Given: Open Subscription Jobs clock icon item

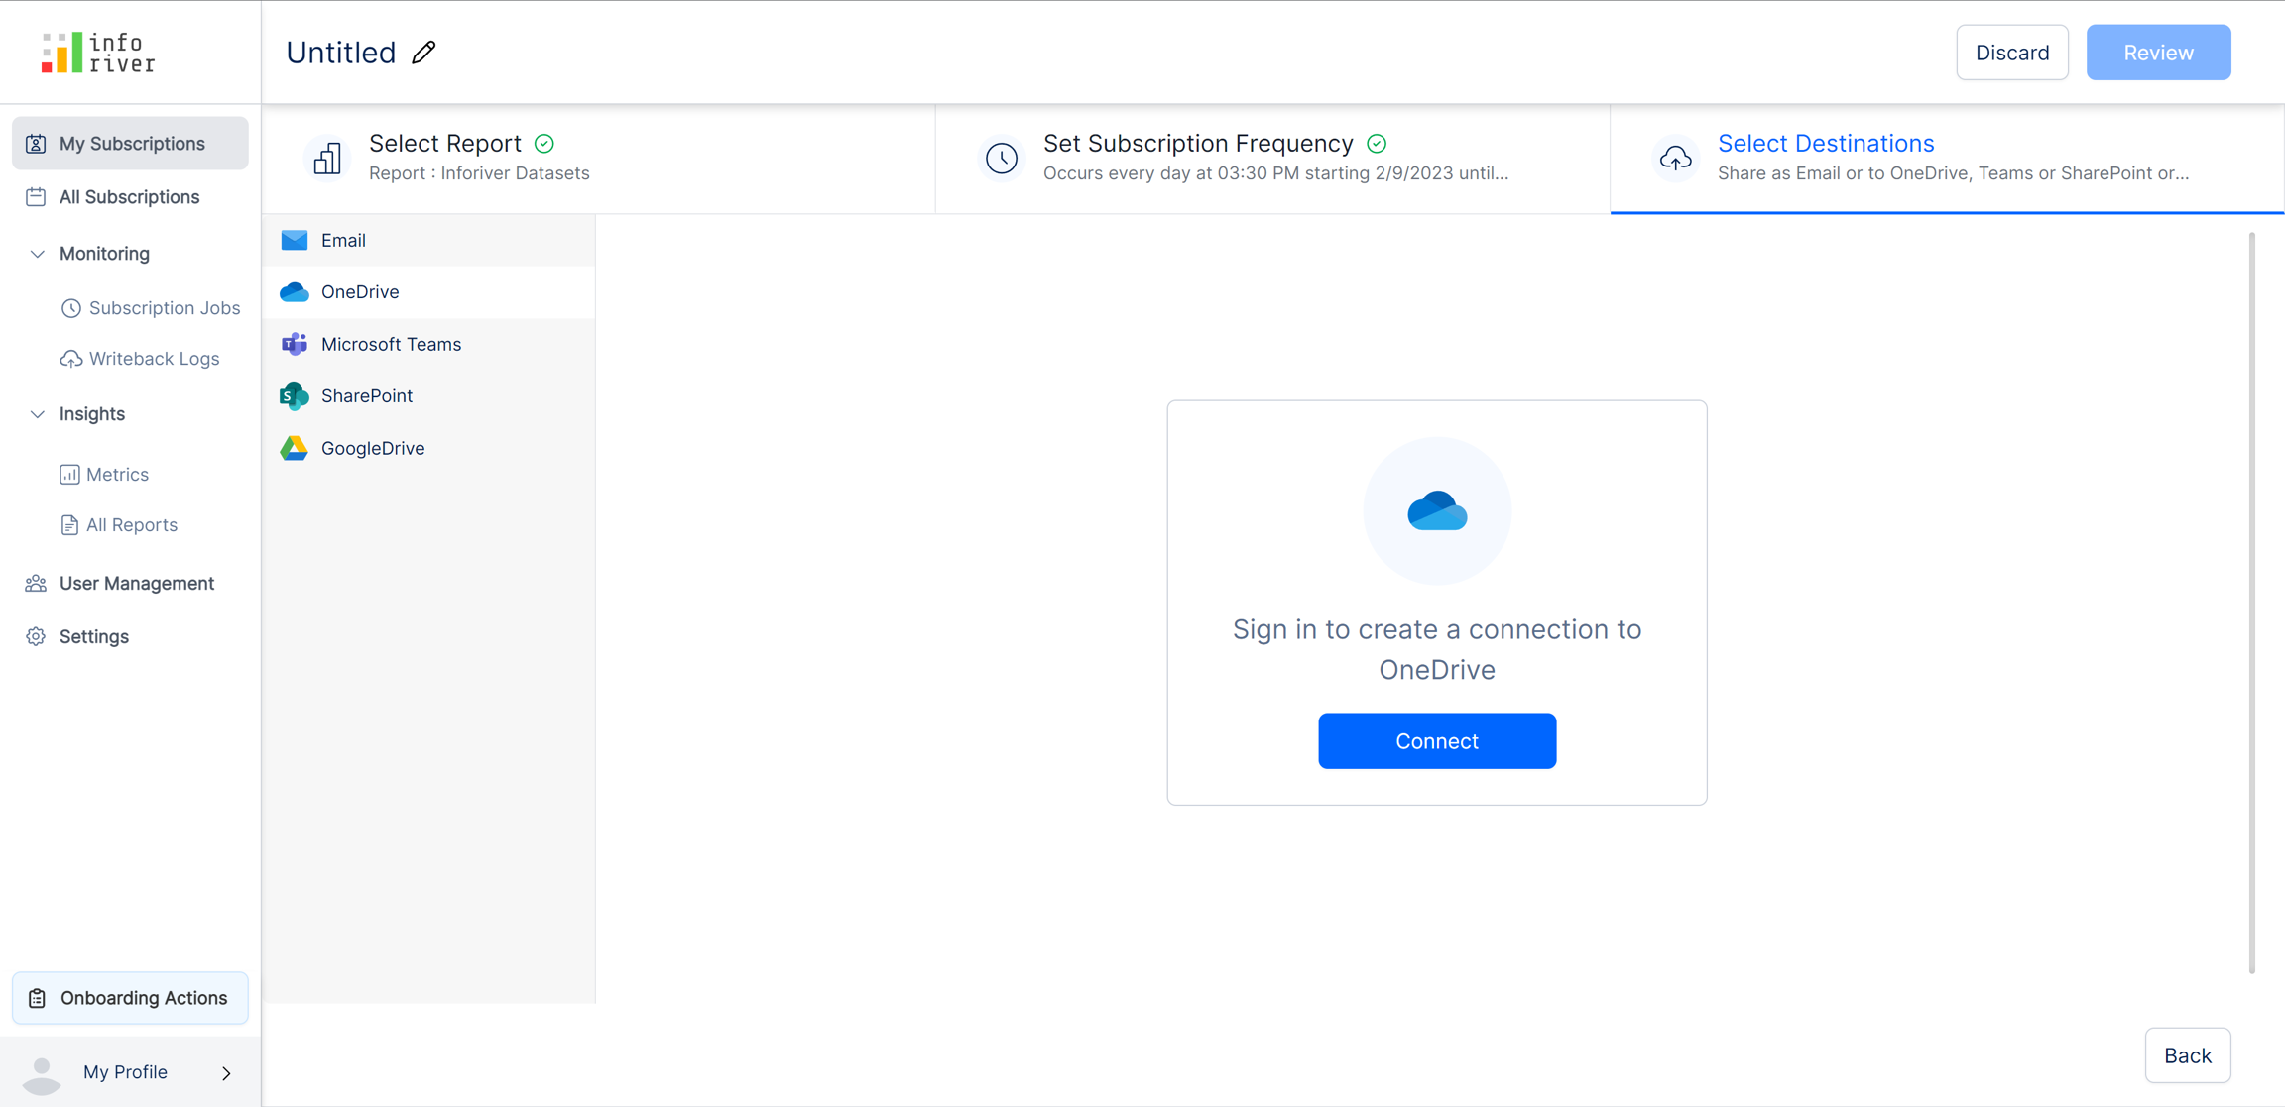Looking at the screenshot, I should (x=70, y=308).
